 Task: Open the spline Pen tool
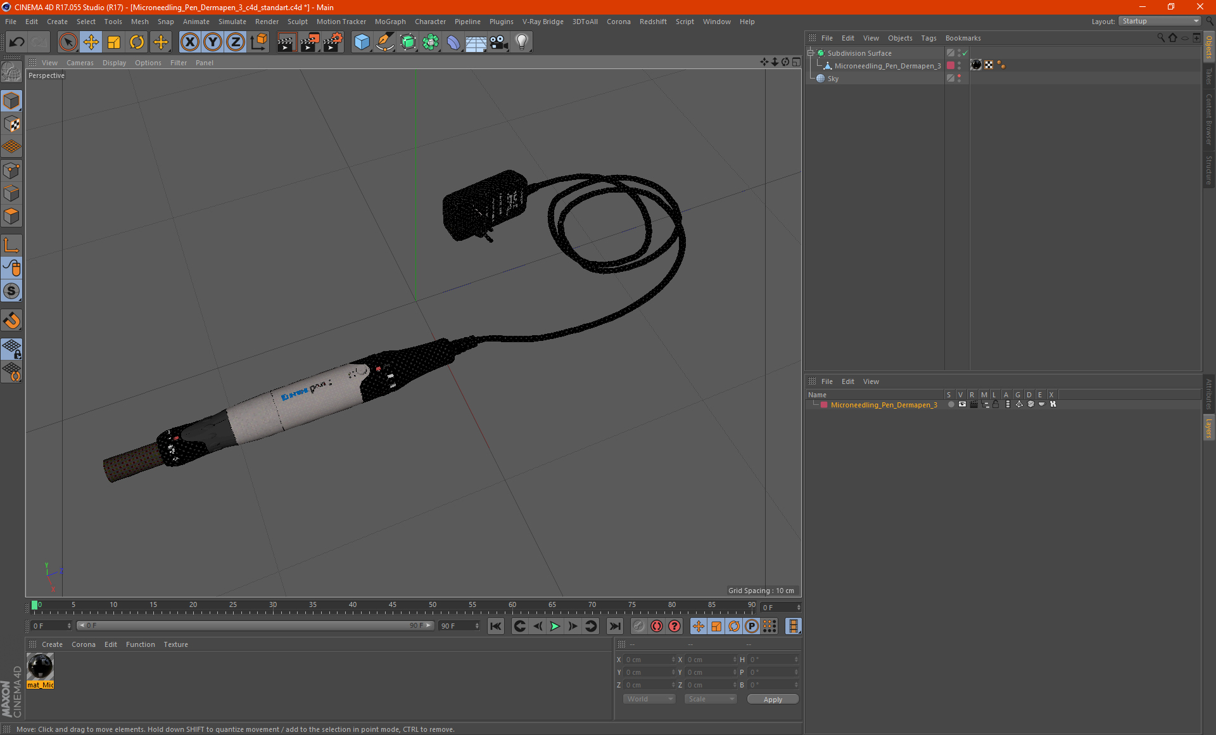click(x=385, y=42)
